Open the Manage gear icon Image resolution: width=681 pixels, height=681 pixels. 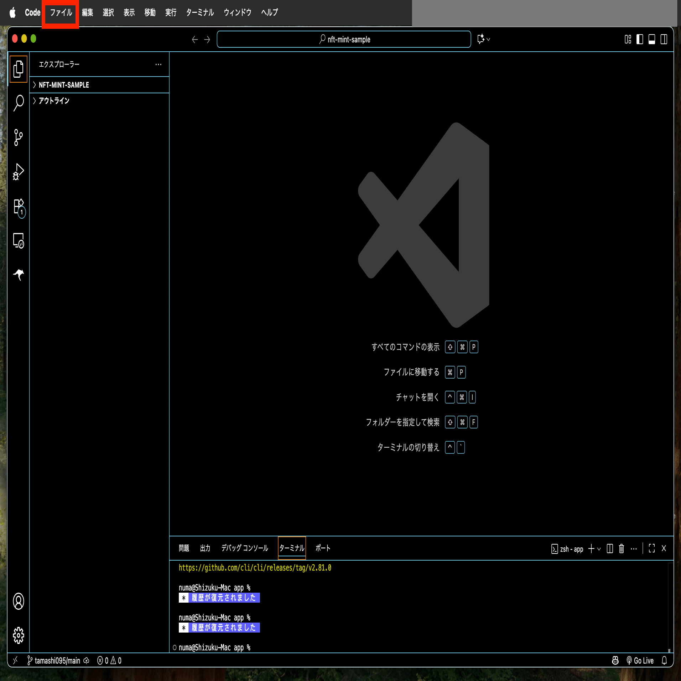pyautogui.click(x=19, y=635)
